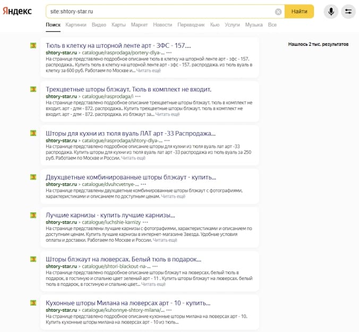Expand Читать ещё under Лучшие карнизы snippet

[165, 240]
